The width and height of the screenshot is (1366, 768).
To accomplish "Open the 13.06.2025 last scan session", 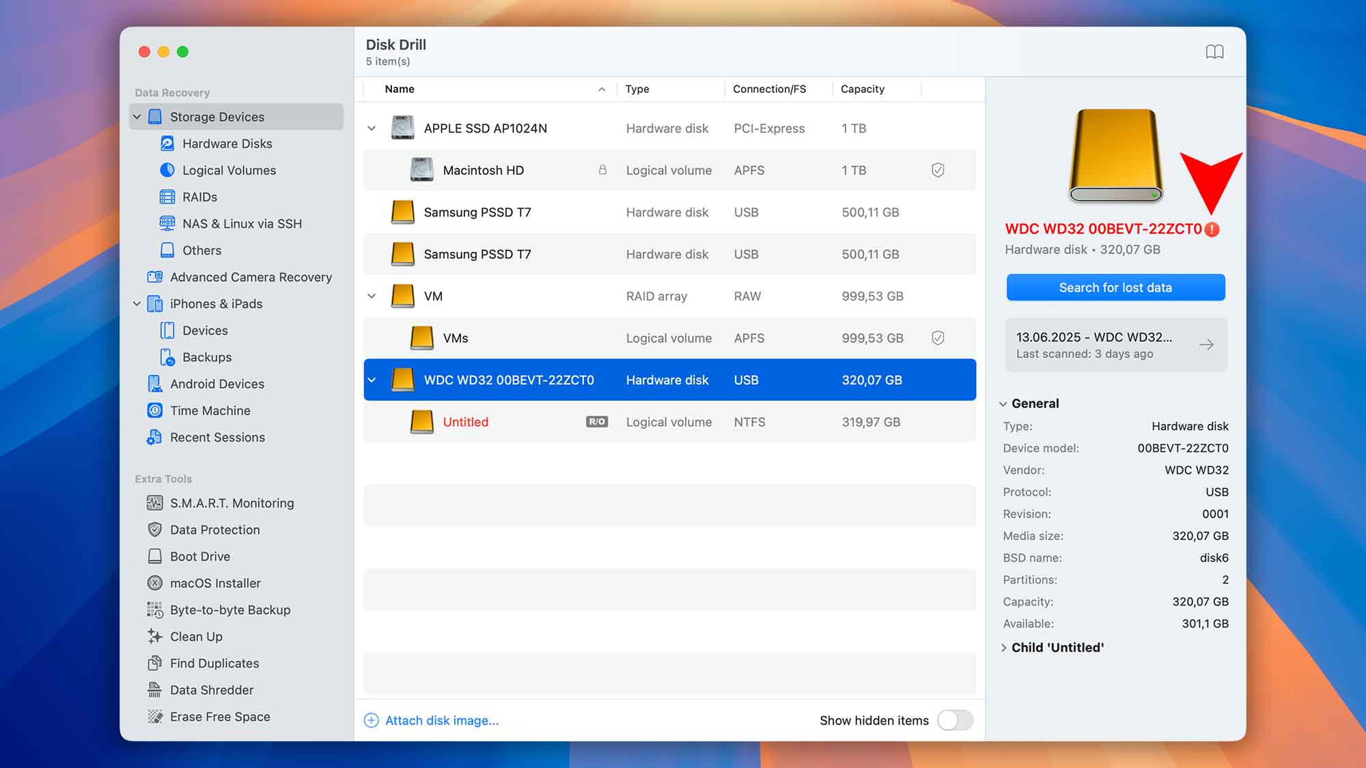I will pyautogui.click(x=1115, y=345).
